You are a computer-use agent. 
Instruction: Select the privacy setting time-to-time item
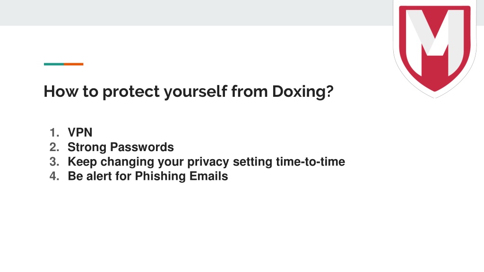coord(207,161)
